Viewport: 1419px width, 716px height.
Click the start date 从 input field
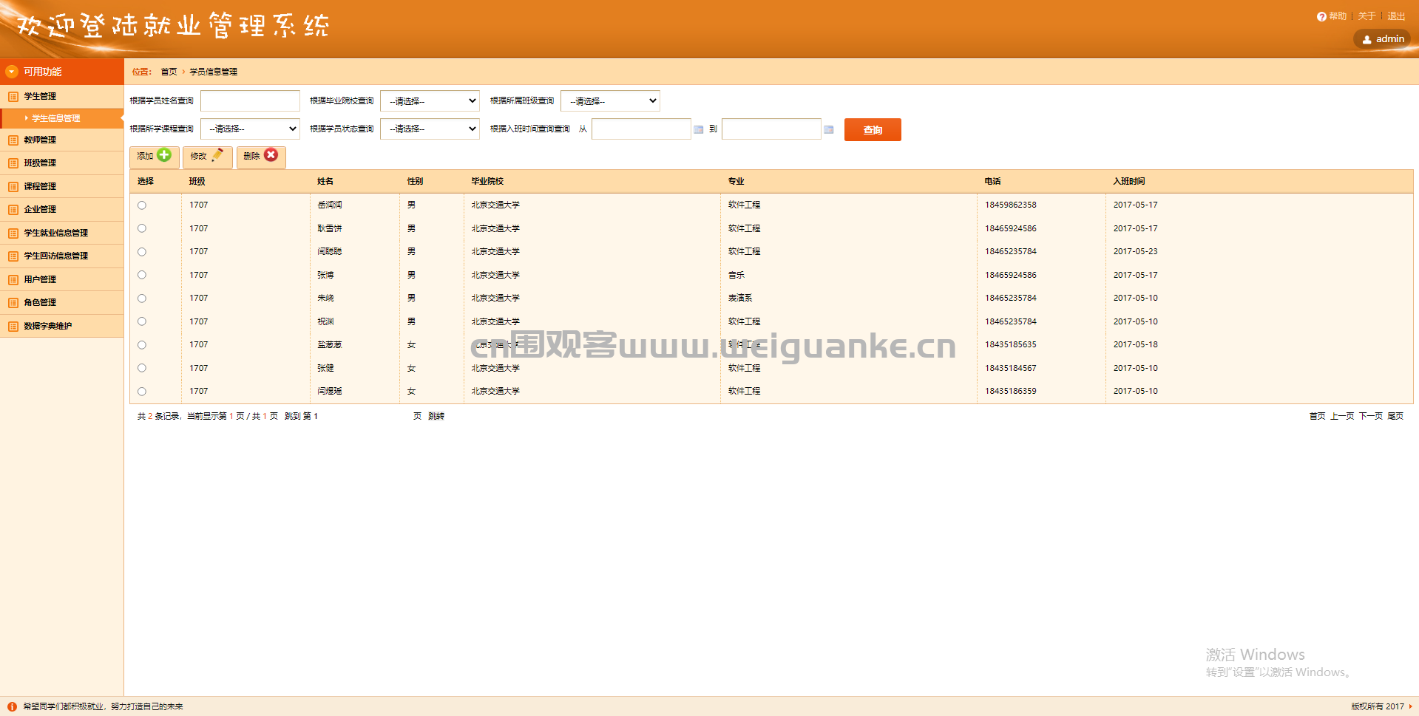click(641, 129)
